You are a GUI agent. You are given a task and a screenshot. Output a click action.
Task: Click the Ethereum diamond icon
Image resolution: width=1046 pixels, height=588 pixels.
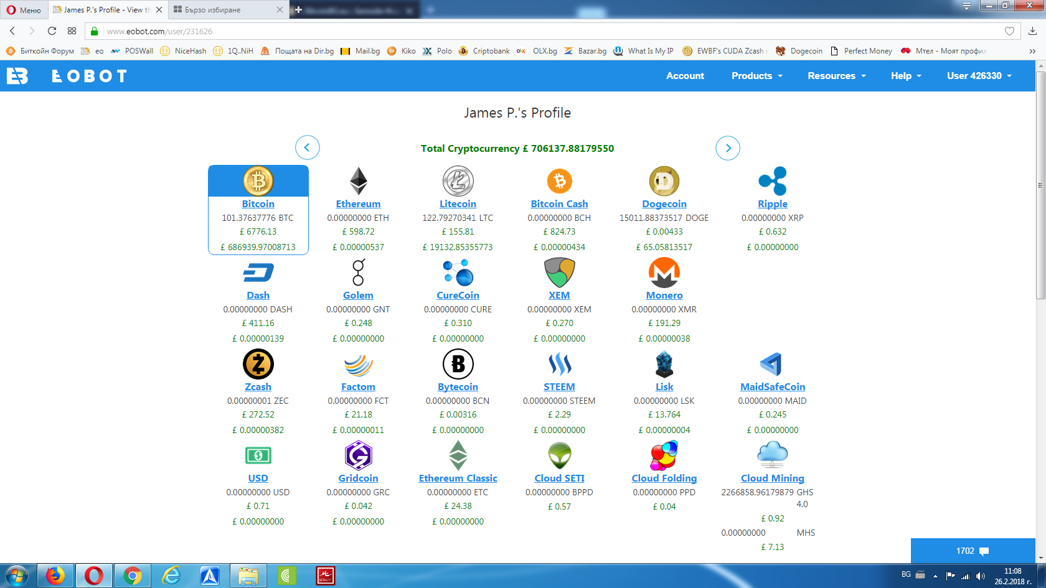(358, 181)
